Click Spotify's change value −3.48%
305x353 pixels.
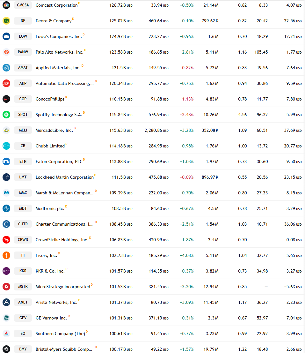coord(186,115)
